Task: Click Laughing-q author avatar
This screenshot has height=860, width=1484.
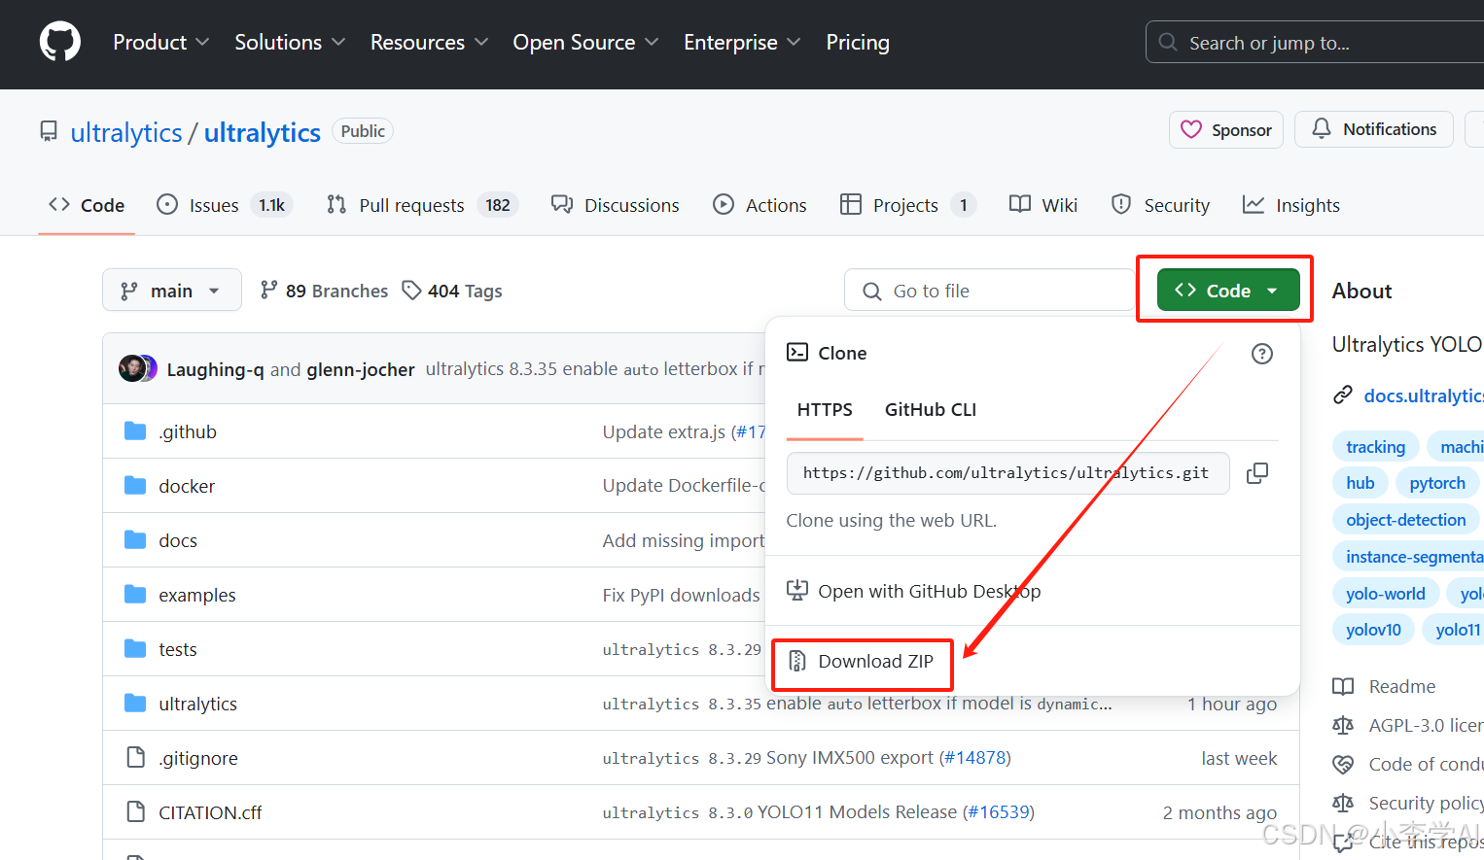Action: click(x=131, y=368)
